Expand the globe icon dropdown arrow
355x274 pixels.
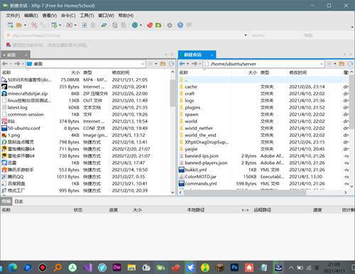[x=141, y=25]
